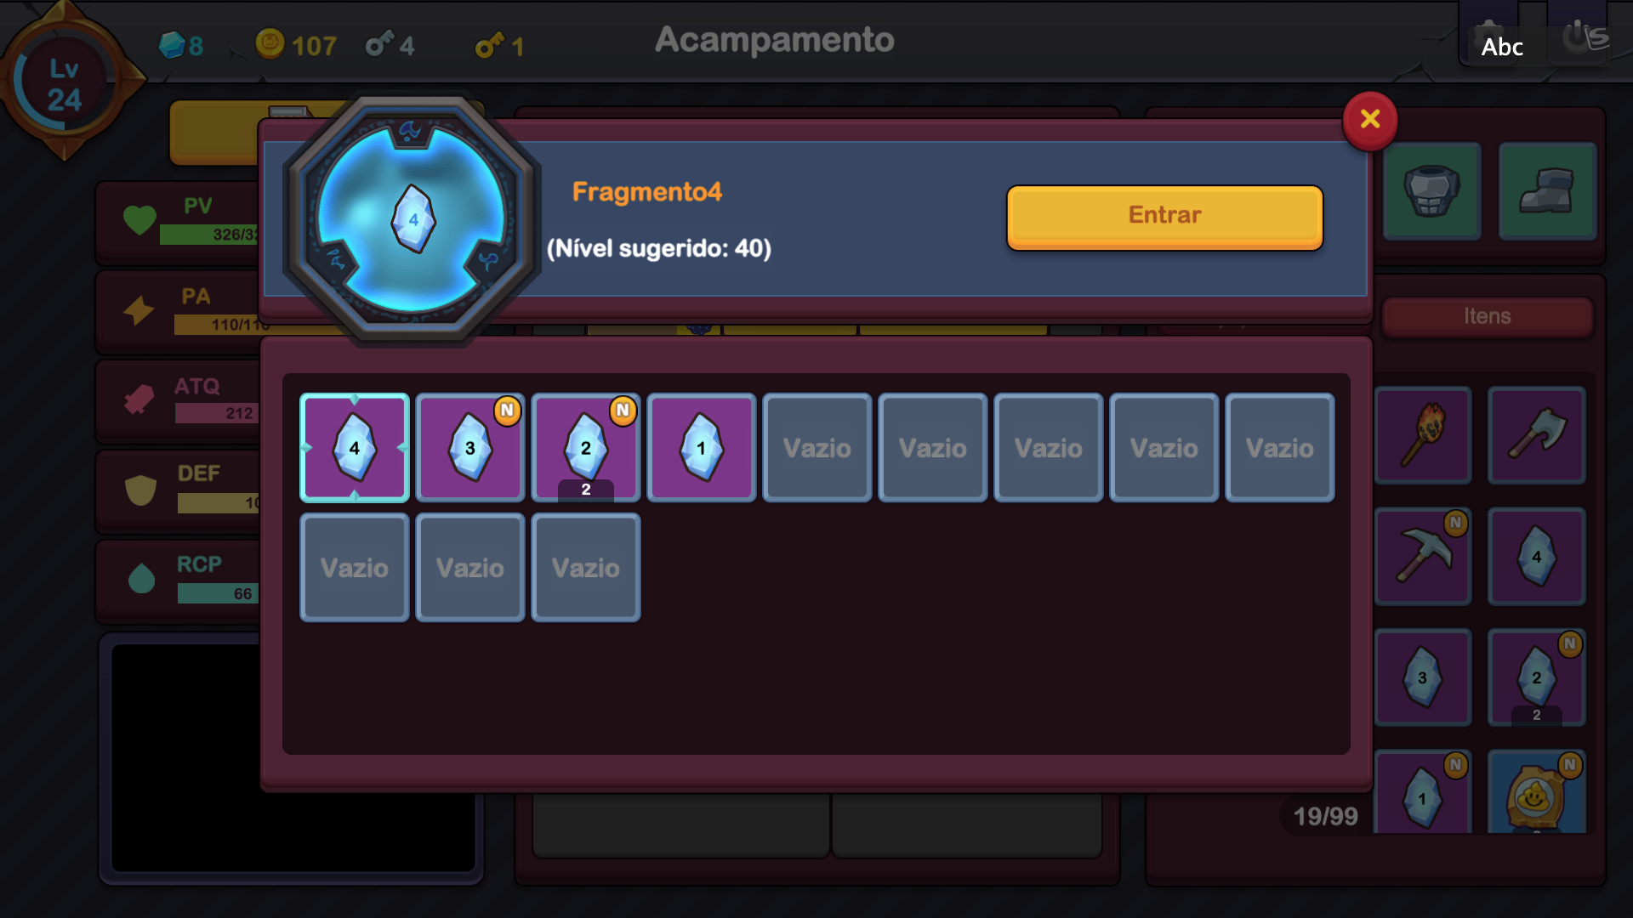Select the axe item in inventory
This screenshot has width=1633, height=918.
(1536, 434)
